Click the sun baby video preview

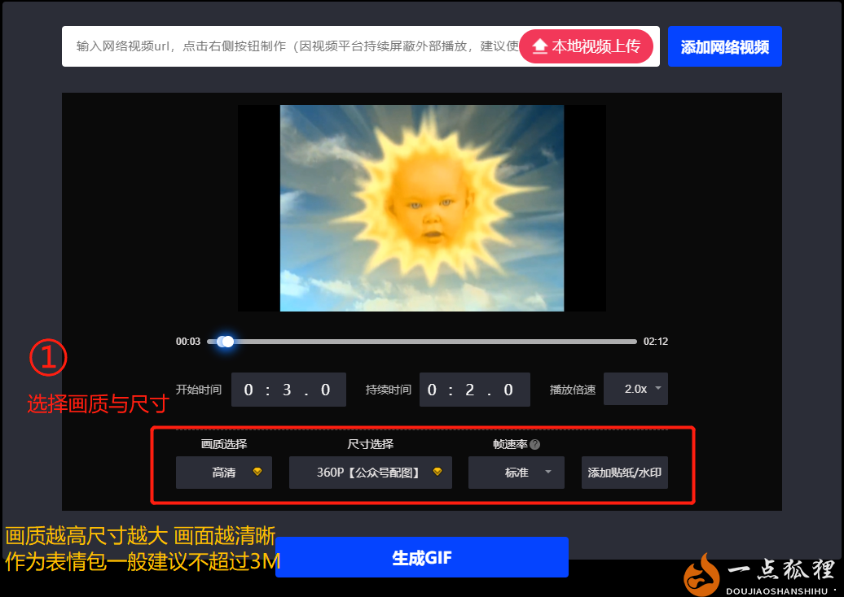tap(421, 208)
